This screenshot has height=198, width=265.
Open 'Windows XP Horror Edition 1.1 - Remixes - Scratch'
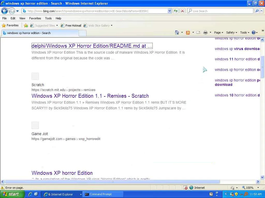coord(90,96)
